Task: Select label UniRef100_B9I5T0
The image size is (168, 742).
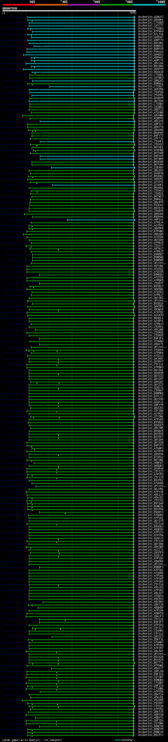Action: tap(150, 735)
